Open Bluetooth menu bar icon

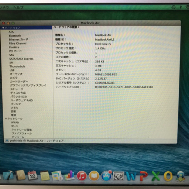click(181, 7)
